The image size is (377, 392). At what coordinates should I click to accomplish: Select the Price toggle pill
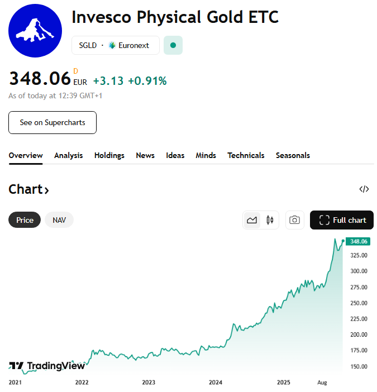[25, 220]
